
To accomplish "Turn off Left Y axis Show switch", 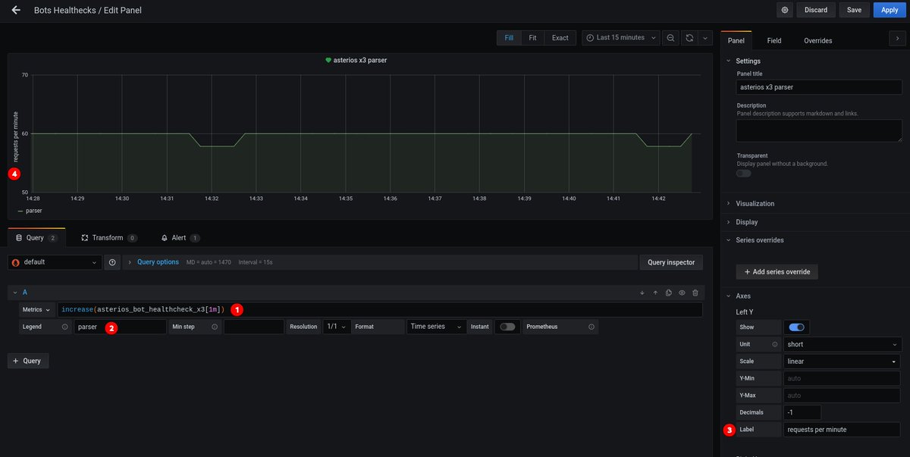I will [x=796, y=327].
